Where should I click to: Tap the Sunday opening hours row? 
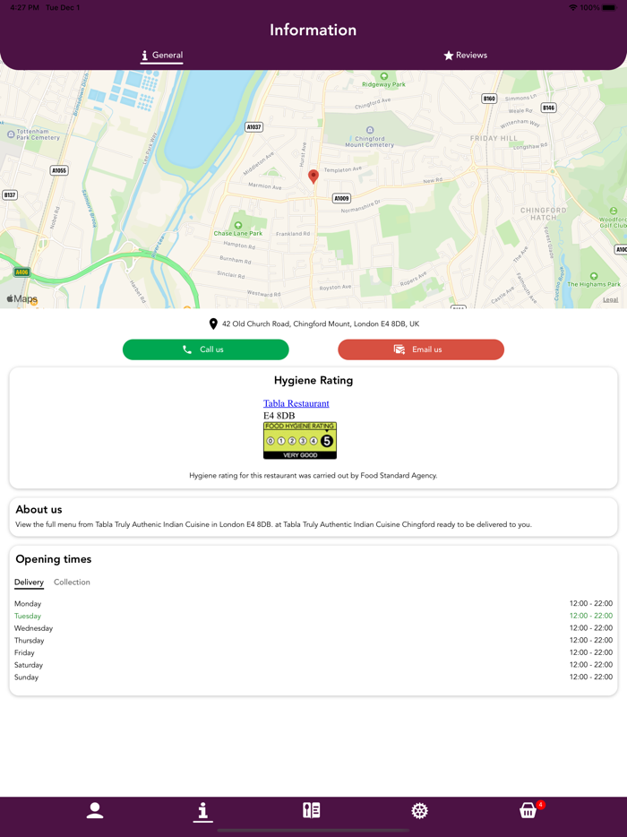click(x=313, y=677)
